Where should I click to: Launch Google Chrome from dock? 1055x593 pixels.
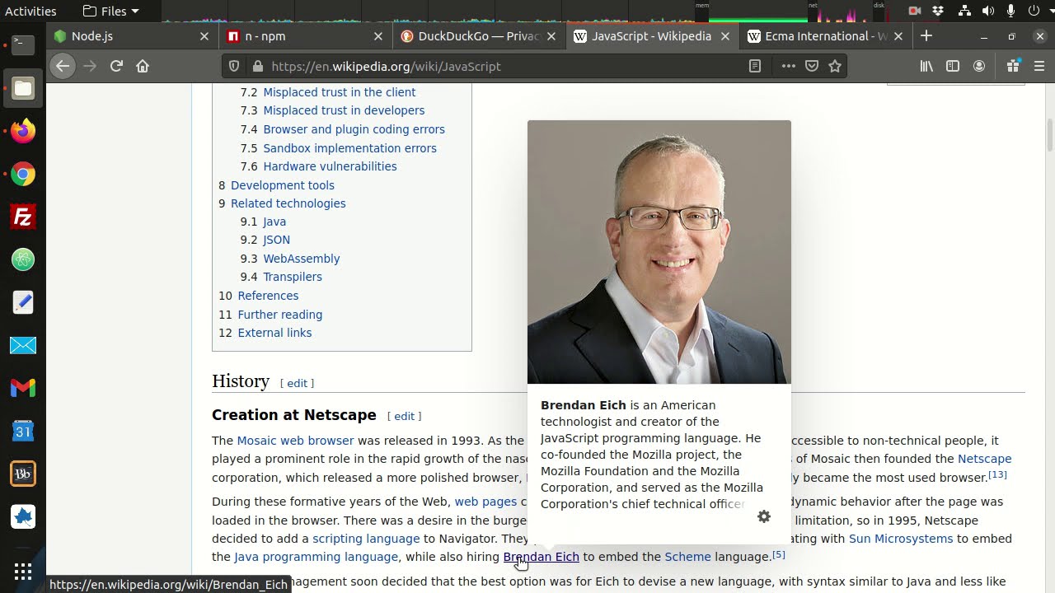click(x=23, y=174)
